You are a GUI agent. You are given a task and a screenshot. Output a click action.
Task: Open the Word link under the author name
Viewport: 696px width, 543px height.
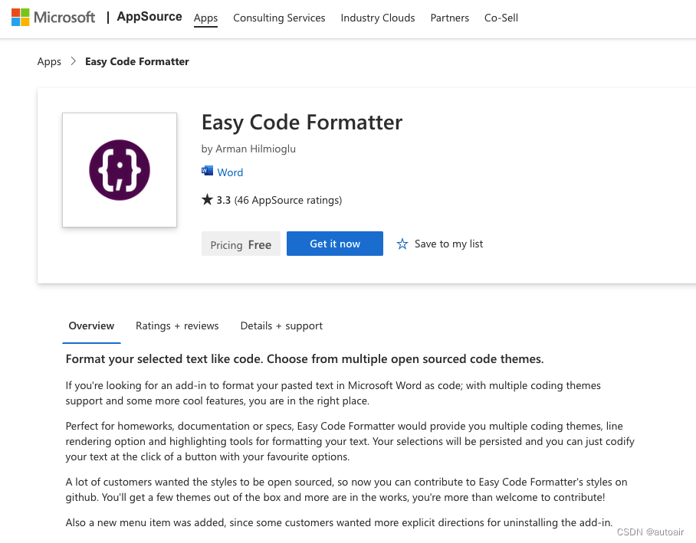[230, 172]
